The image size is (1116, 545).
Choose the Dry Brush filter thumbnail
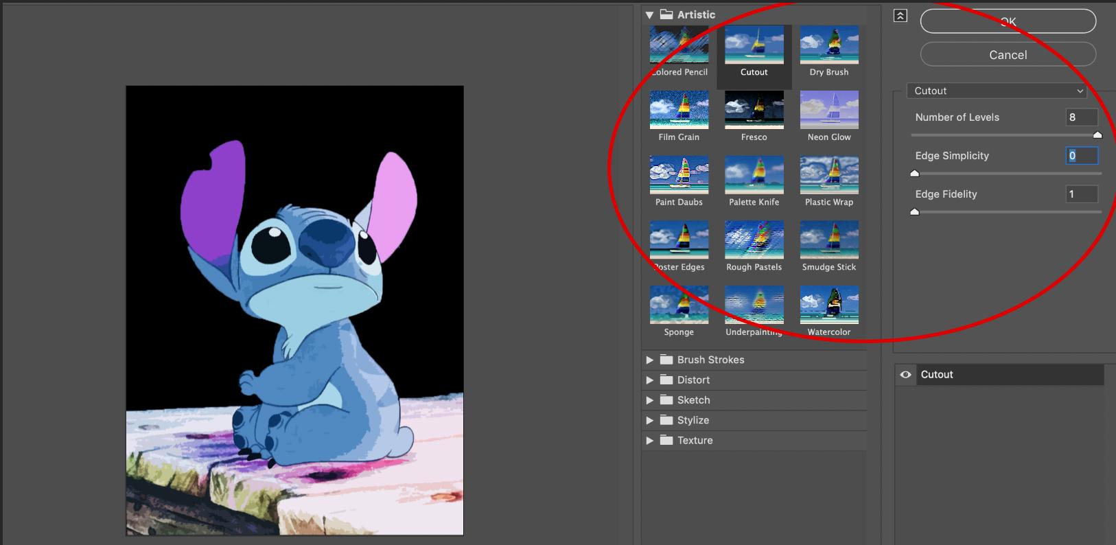point(829,45)
